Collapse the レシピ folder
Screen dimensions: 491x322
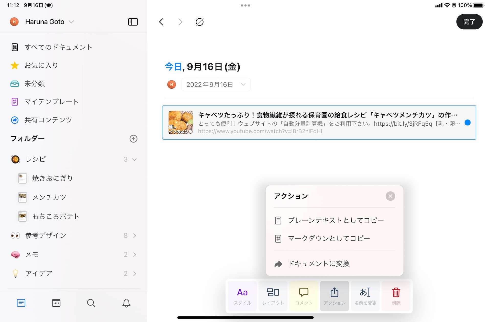coord(134,160)
